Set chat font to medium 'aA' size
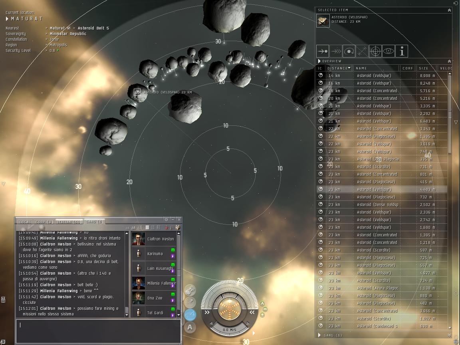The height and width of the screenshot is (345, 460). coord(133,228)
